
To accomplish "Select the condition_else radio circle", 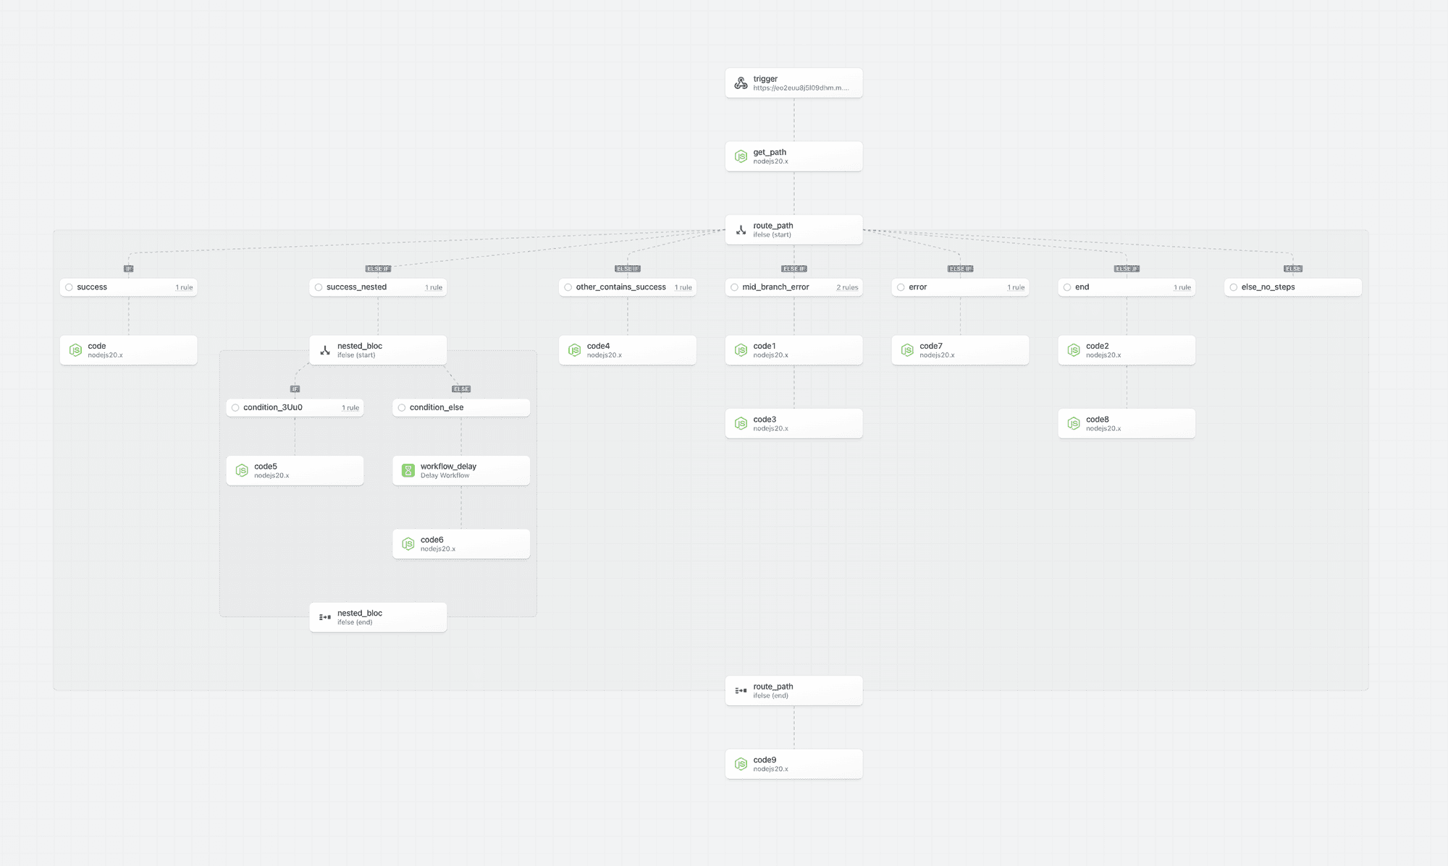I will (402, 408).
